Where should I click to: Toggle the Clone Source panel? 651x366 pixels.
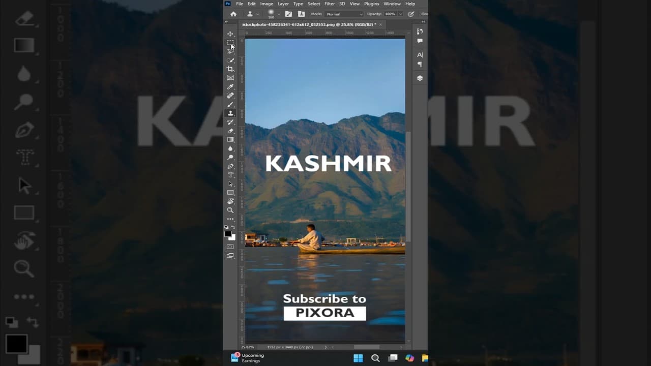(302, 14)
